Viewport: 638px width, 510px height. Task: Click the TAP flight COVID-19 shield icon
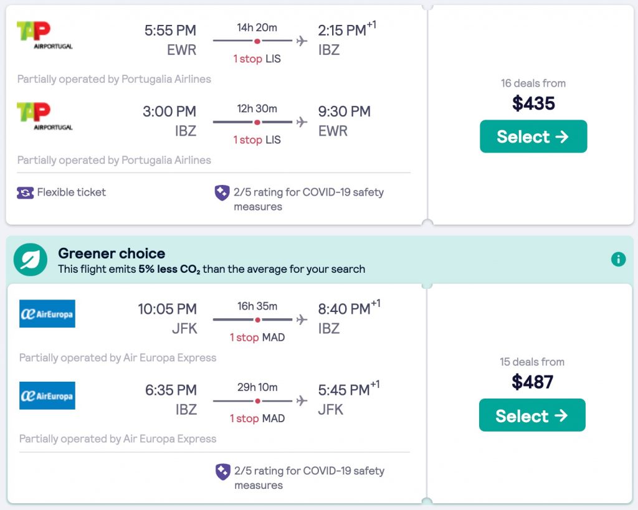[x=222, y=192]
